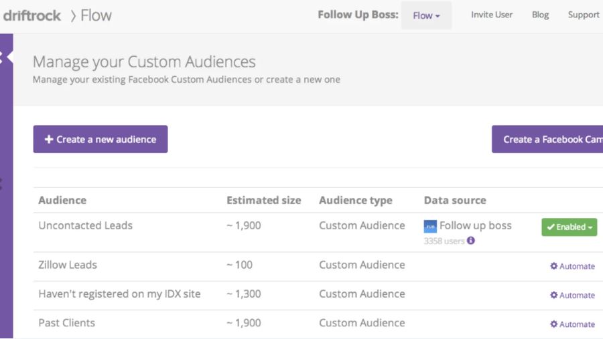The image size is (603, 339).
Task: Select Haven't registered on my IDX site
Action: click(x=120, y=294)
